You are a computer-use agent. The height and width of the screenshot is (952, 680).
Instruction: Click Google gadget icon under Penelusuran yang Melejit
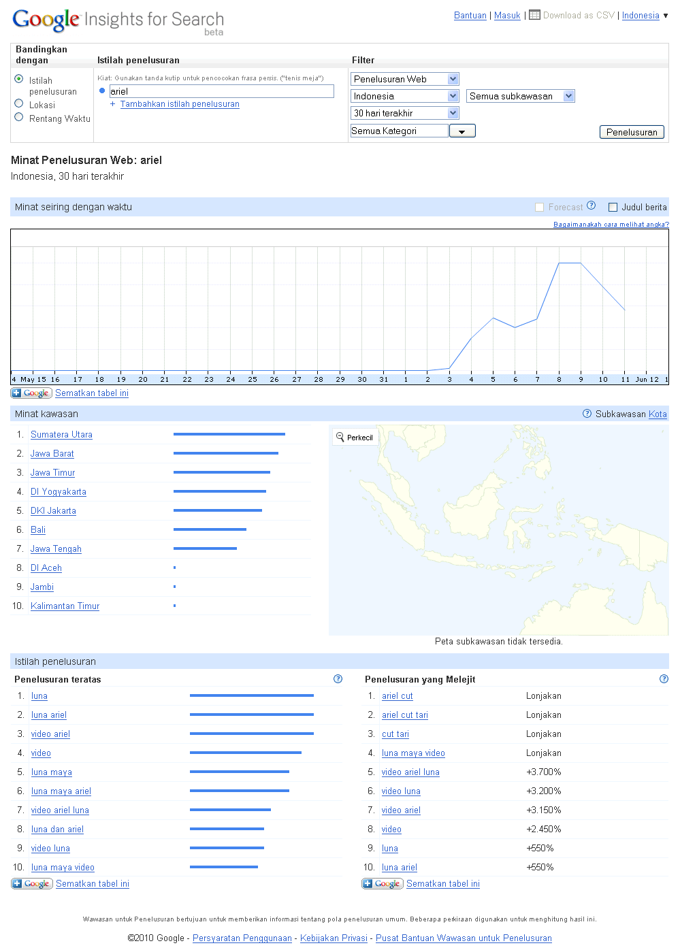click(x=383, y=884)
